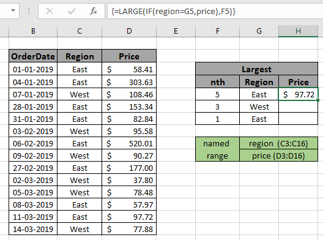Click the formula bar options dots handle
The width and height of the screenshot is (323, 240).
(x=29, y=11)
